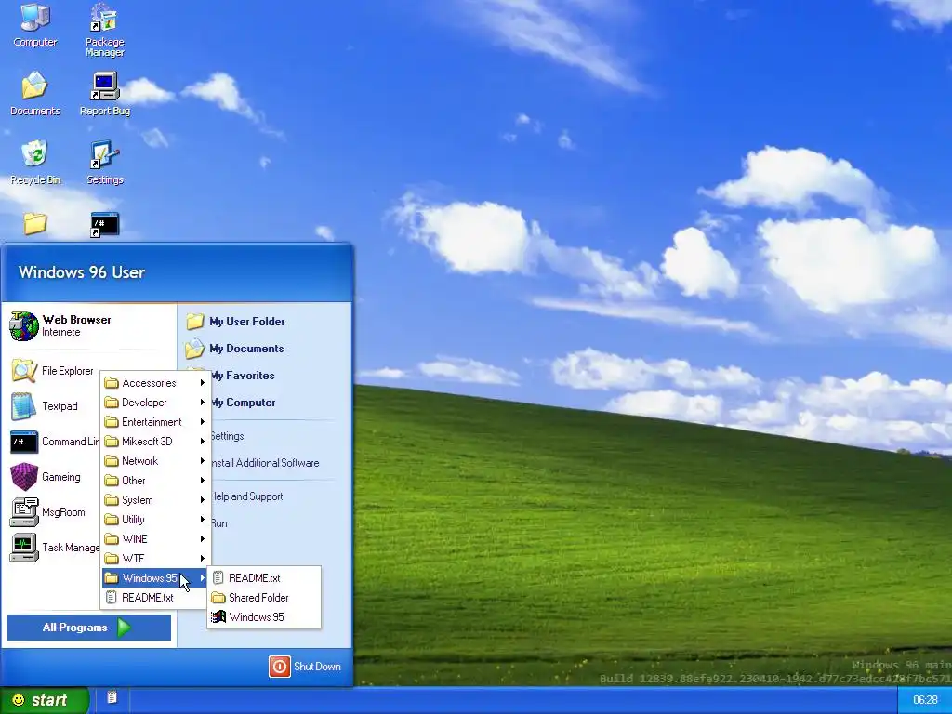Open the Settings desktop shortcut
This screenshot has height=714, width=952.
pos(104,162)
